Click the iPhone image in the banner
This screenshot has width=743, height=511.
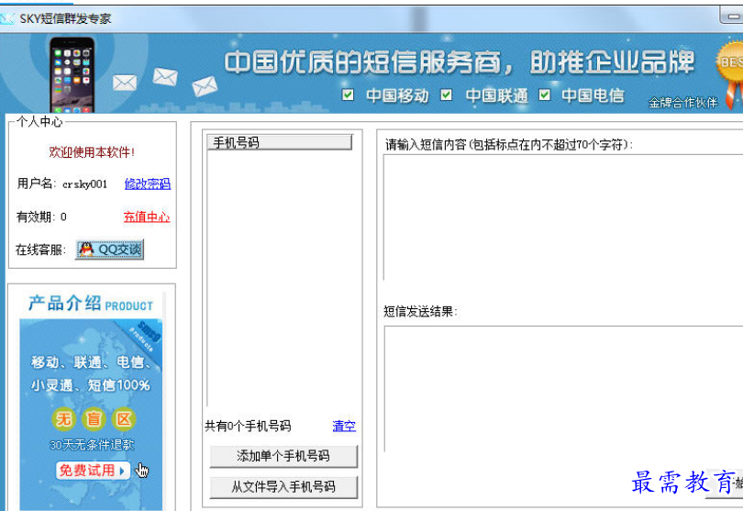72,75
